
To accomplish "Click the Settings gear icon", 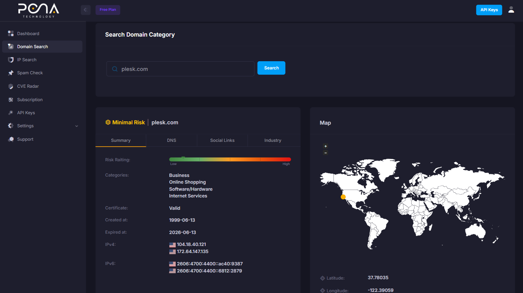I will click(11, 126).
